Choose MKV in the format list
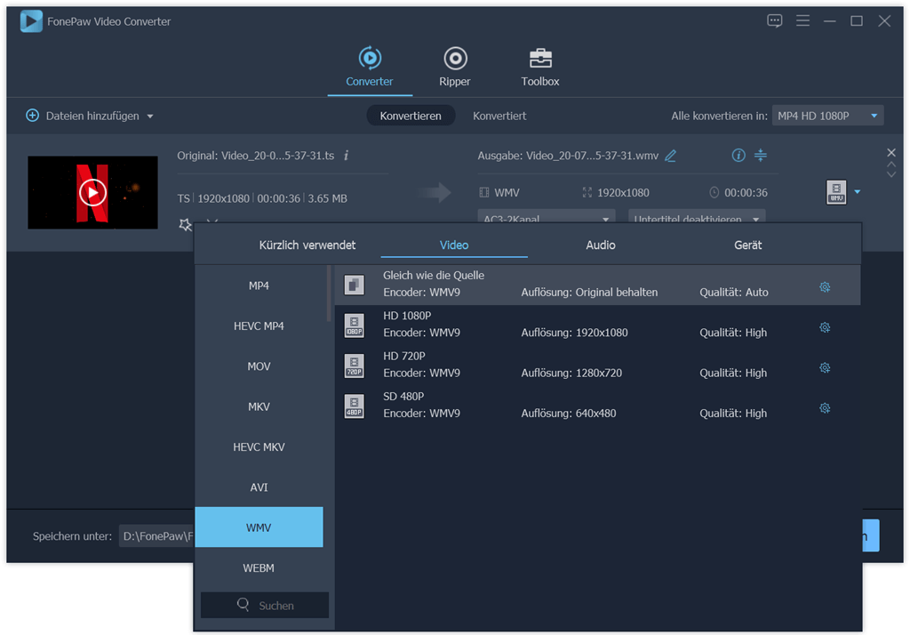 pos(259,406)
